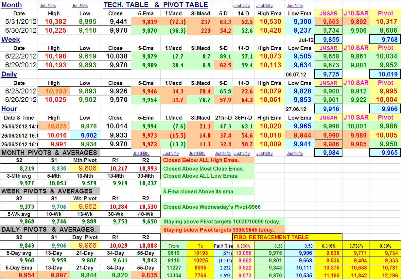Click the 30-Mth average value 10,237
Screen dimensions: 401x279
click(x=146, y=183)
